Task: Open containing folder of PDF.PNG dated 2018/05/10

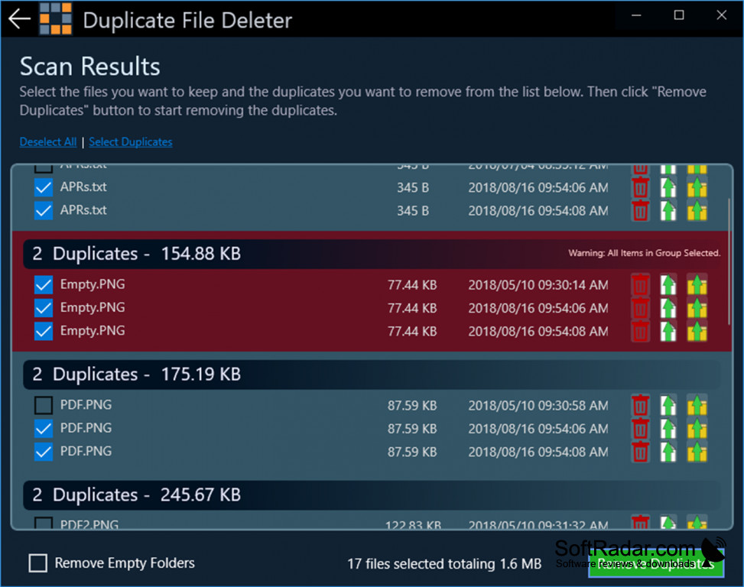Action: coord(697,405)
